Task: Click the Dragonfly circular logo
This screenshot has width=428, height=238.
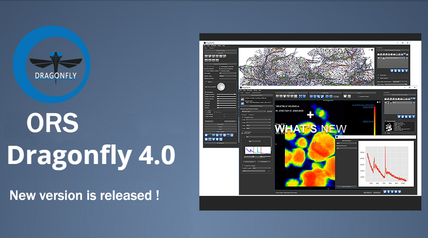Action: tap(52, 64)
